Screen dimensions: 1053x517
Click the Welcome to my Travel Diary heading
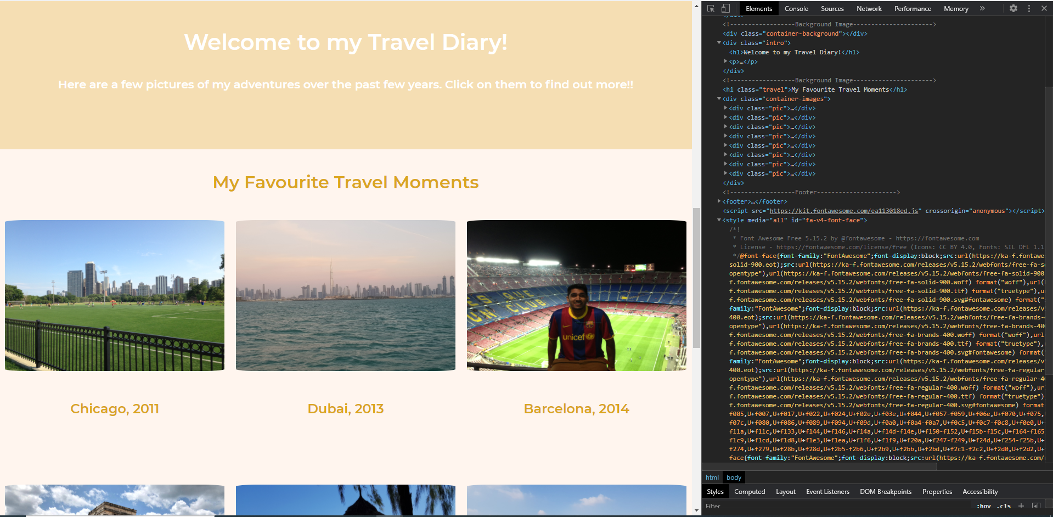coord(346,42)
